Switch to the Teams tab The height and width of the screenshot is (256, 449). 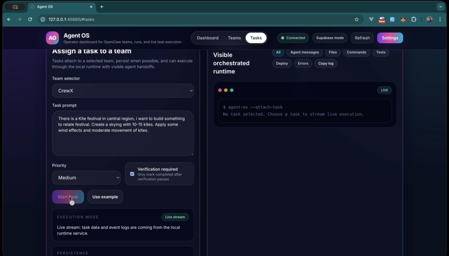(235, 38)
